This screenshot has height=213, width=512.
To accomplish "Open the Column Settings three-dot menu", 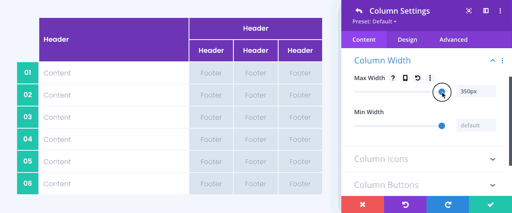I will pos(500,11).
